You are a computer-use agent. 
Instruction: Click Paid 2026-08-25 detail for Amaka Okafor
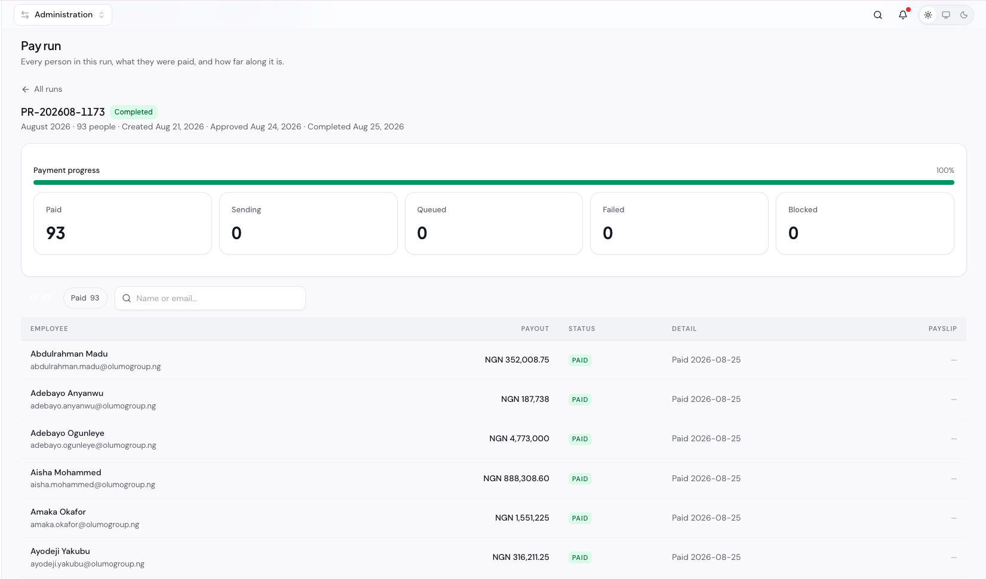(706, 518)
